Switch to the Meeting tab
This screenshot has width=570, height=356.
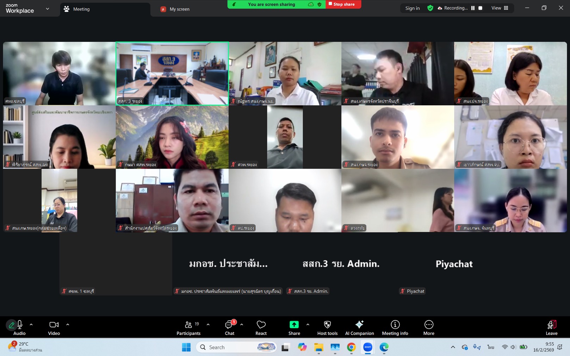click(x=81, y=9)
